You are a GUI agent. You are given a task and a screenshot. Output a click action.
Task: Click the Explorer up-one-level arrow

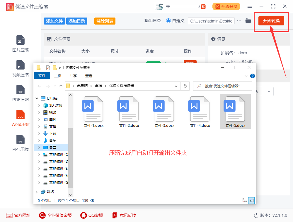coord(61,86)
